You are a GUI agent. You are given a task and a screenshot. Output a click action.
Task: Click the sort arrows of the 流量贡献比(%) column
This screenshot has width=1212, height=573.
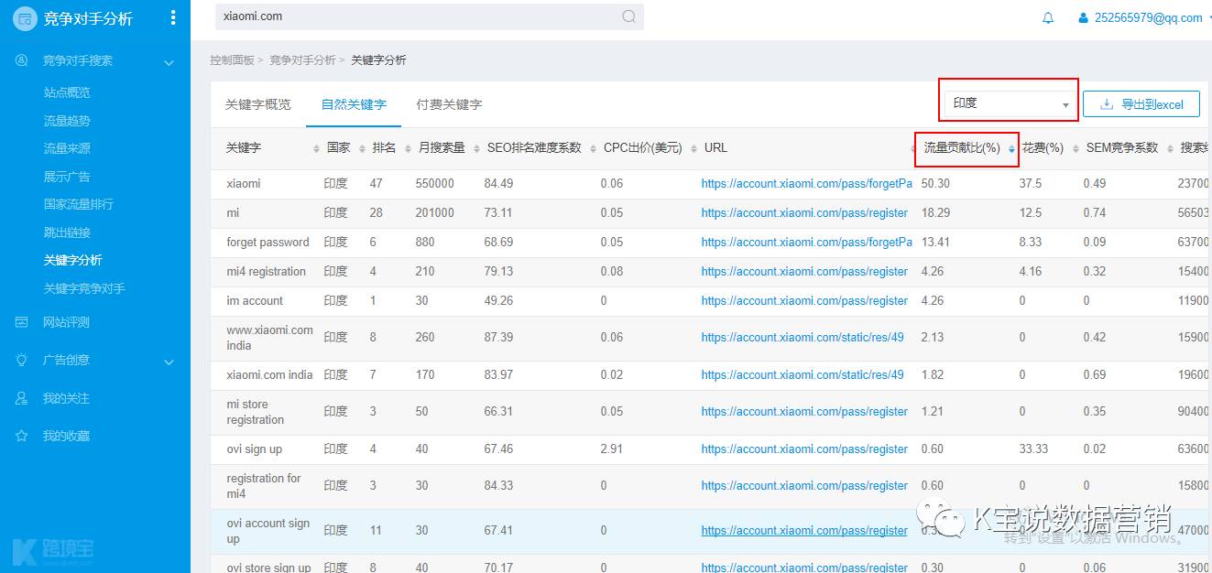pyautogui.click(x=1011, y=148)
